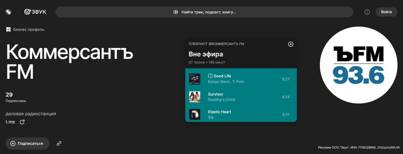The image size is (403, 154).
Task: Open the Вне эфира playlist title
Action: pos(206,54)
